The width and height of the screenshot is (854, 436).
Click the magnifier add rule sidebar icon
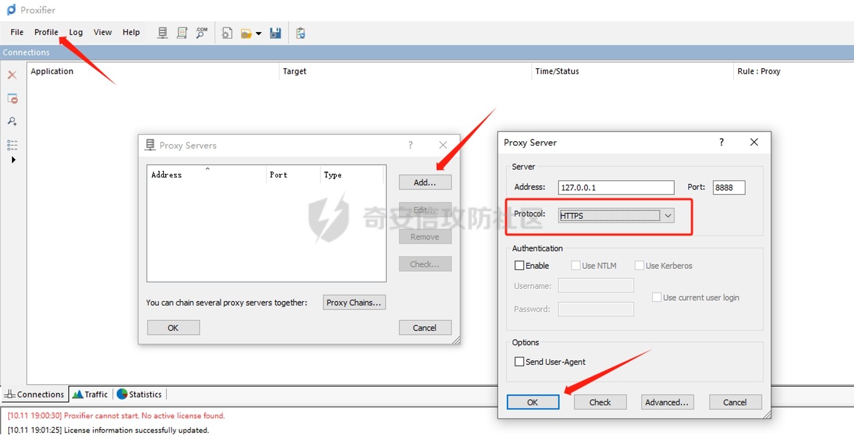pos(12,121)
